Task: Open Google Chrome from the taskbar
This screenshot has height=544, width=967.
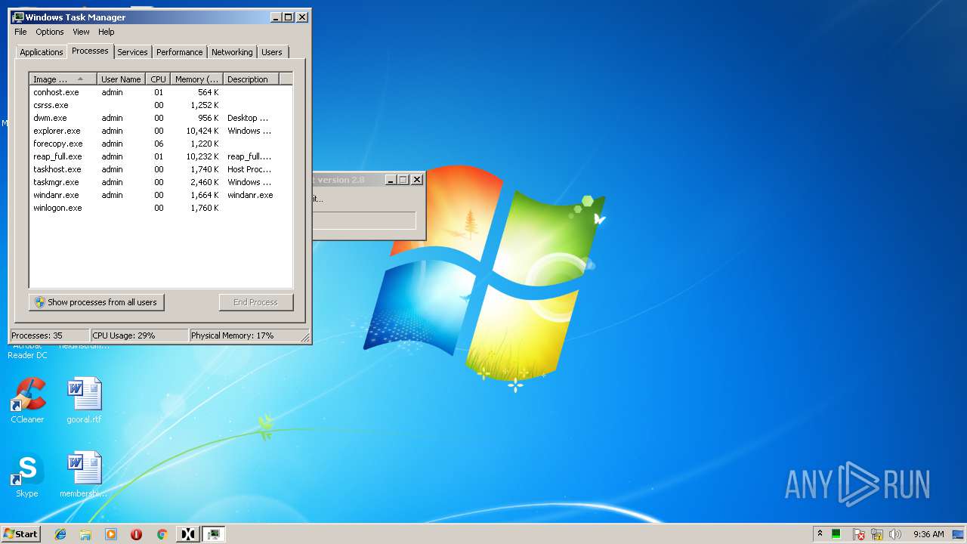Action: (162, 534)
